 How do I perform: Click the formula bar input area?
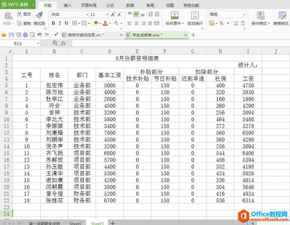[181, 43]
